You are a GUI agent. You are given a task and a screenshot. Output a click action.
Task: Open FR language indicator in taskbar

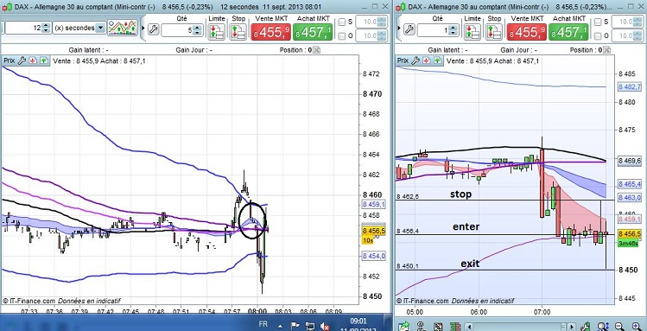point(263,324)
